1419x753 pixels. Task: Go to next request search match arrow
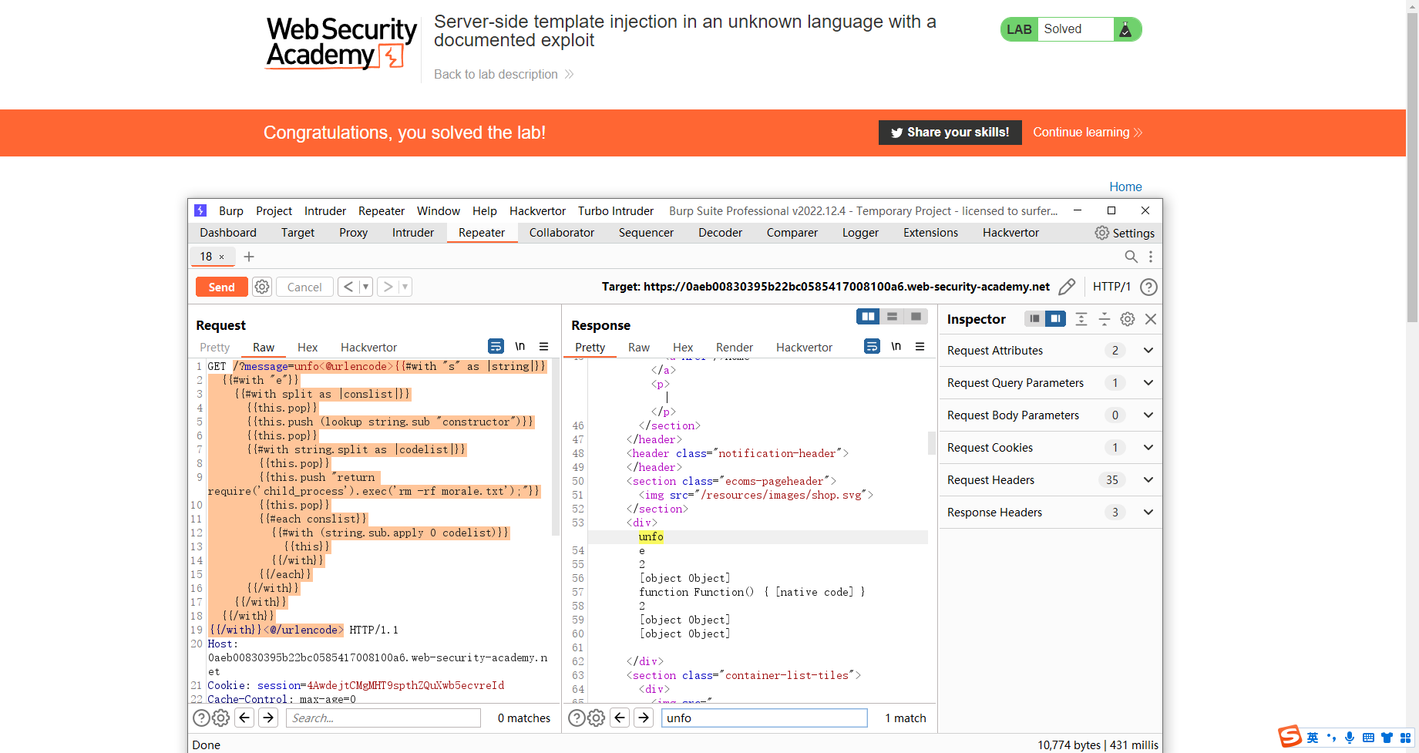268,718
